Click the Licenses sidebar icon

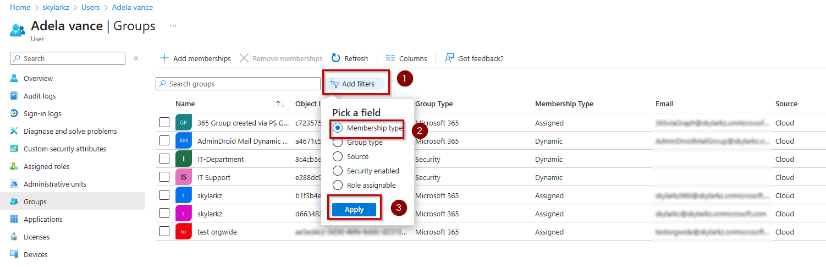(x=14, y=237)
